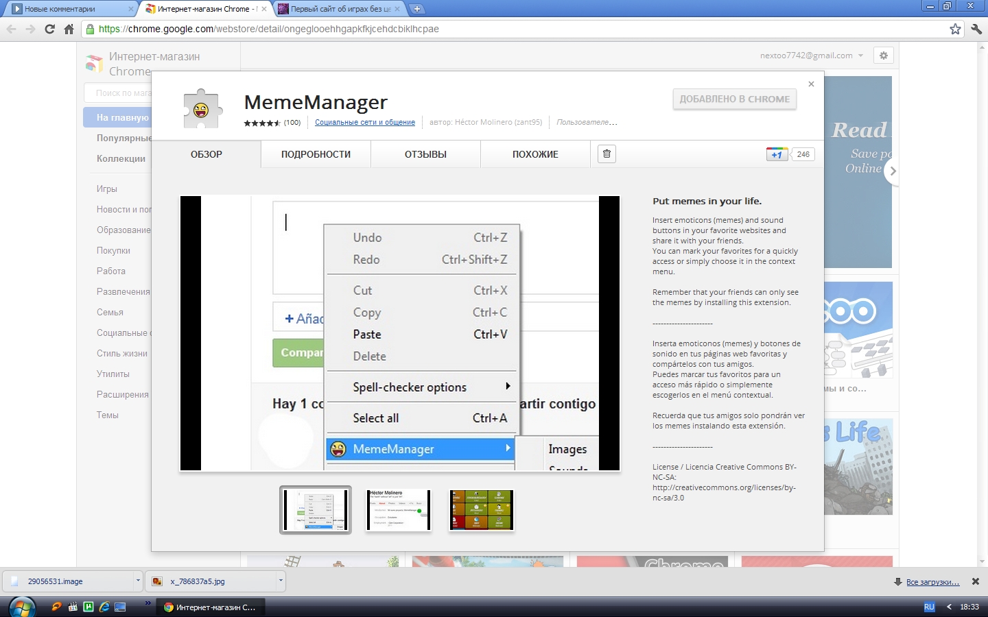This screenshot has height=617, width=988.
Task: Open Windows Start menu
Action: tap(22, 607)
